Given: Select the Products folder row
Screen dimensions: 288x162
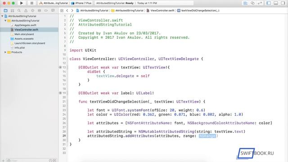Looking at the screenshot, I should click(x=17, y=52).
